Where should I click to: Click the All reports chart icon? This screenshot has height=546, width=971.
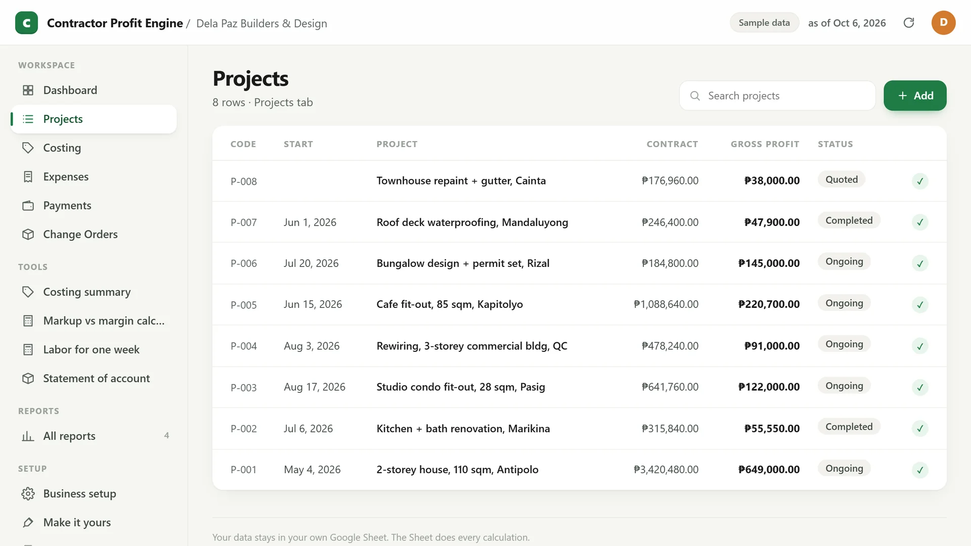(x=28, y=436)
